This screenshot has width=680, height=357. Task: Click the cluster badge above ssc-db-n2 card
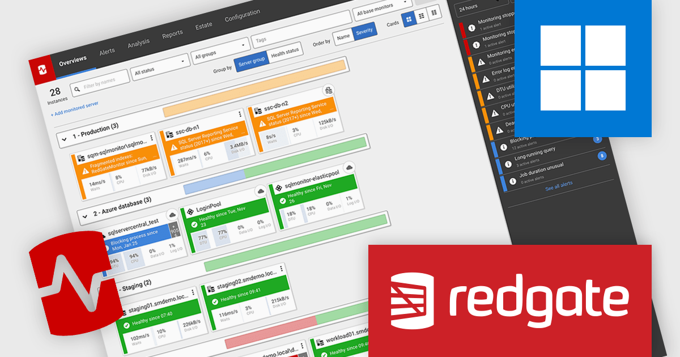point(328,90)
